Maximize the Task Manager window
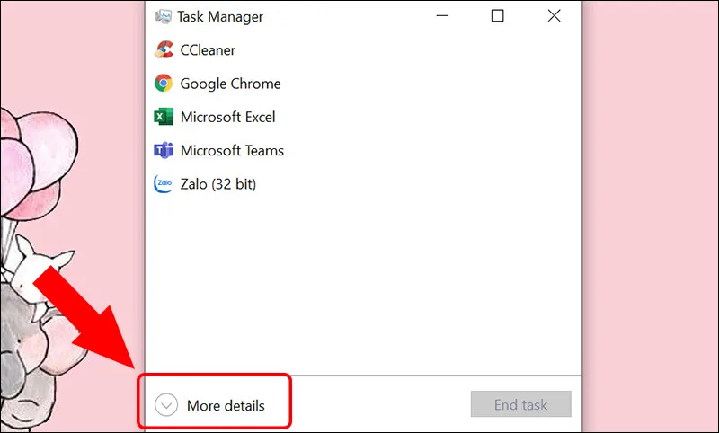Viewport: 719px width, 433px height. click(x=498, y=16)
